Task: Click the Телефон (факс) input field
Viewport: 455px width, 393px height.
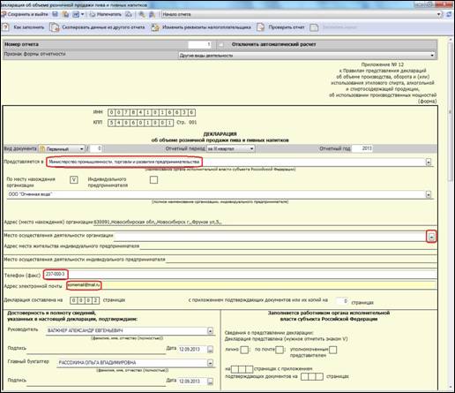Action: click(241, 275)
